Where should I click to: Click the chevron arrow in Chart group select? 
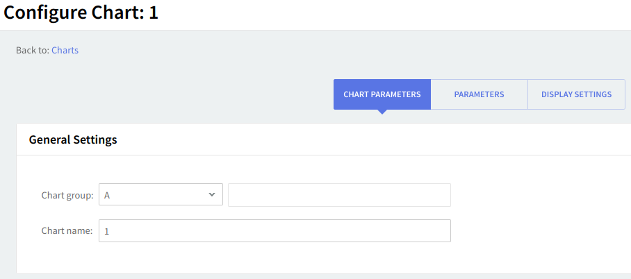click(x=212, y=195)
